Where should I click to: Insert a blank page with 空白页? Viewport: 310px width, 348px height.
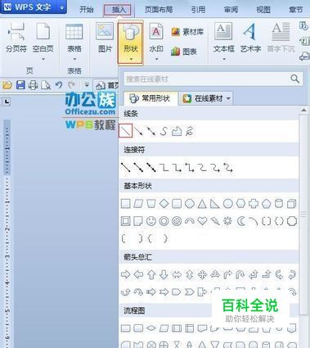tap(43, 43)
